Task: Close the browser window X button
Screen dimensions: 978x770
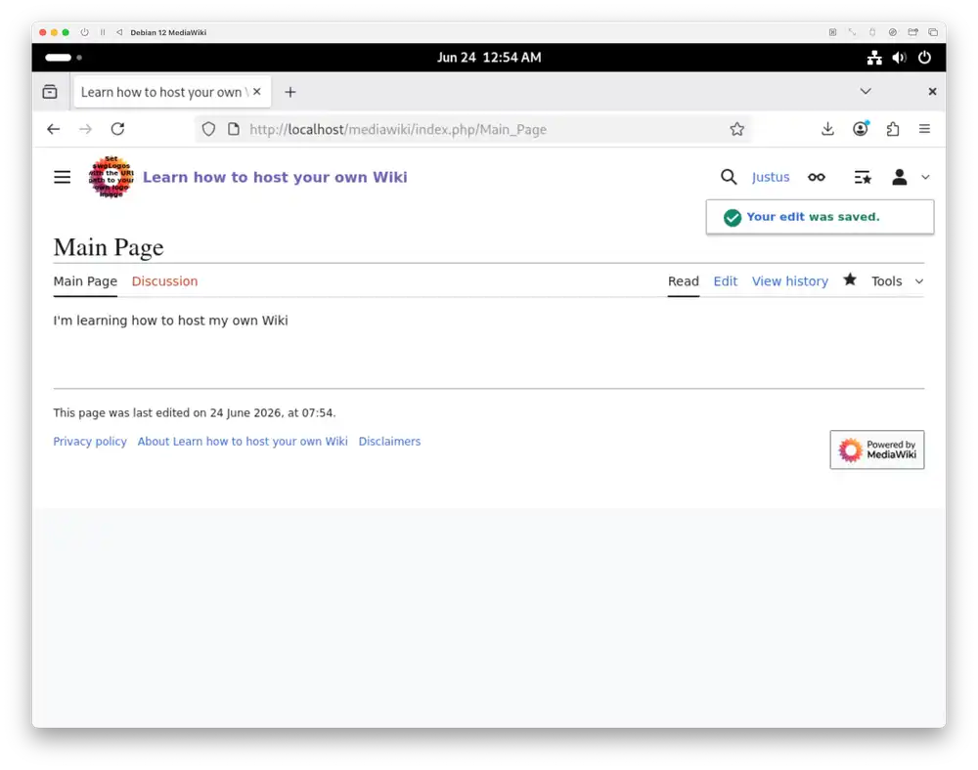Action: pos(932,92)
